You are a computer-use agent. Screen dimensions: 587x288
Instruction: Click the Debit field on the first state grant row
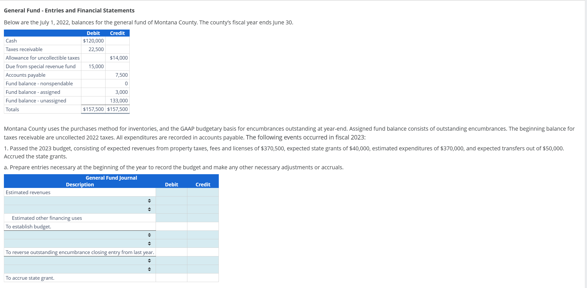coord(172,261)
